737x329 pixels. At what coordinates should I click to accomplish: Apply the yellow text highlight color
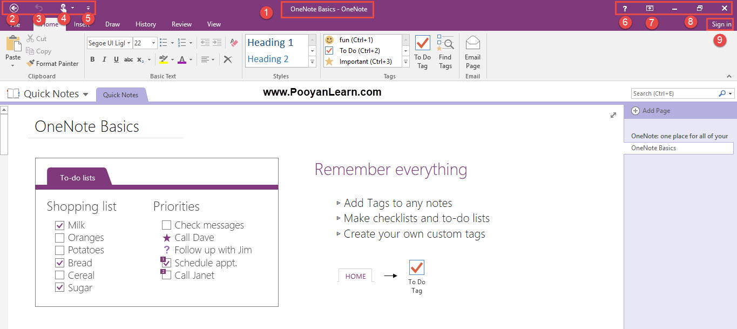point(164,59)
